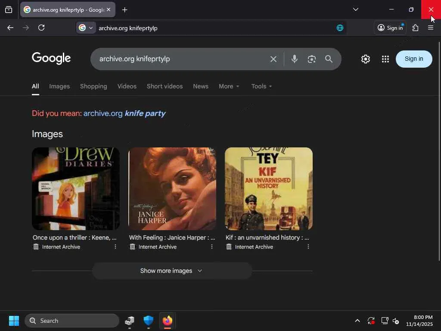Open 'With Feeling : Janice Harper' result

coord(172,237)
